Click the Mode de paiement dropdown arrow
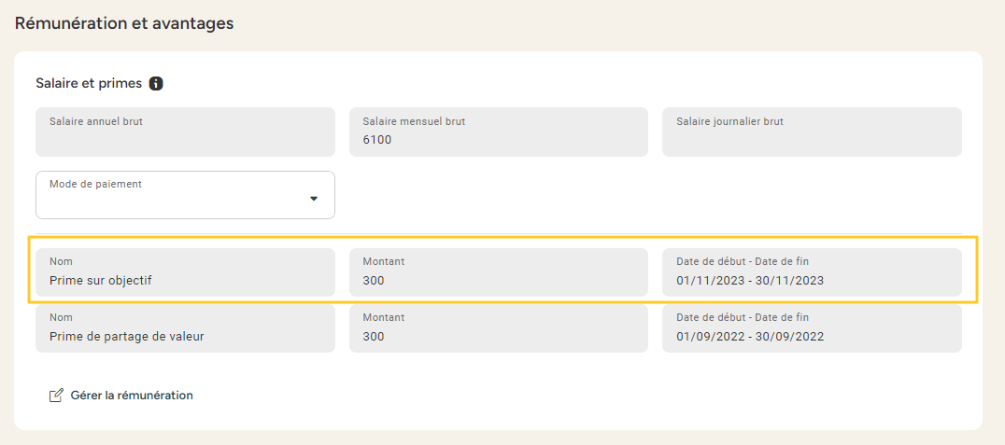This screenshot has height=445, width=1005. point(314,198)
